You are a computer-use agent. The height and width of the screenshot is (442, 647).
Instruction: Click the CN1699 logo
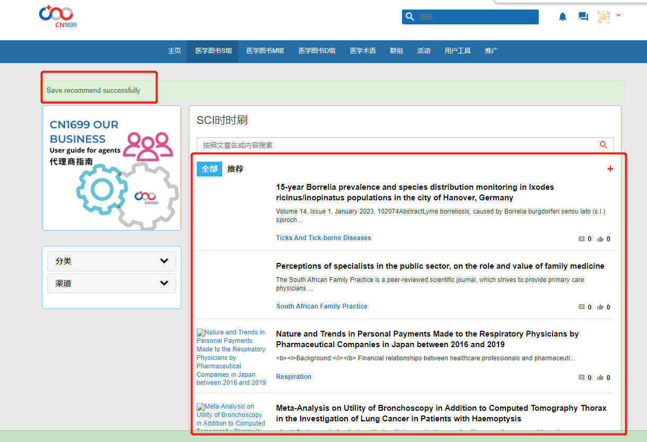pos(57,16)
